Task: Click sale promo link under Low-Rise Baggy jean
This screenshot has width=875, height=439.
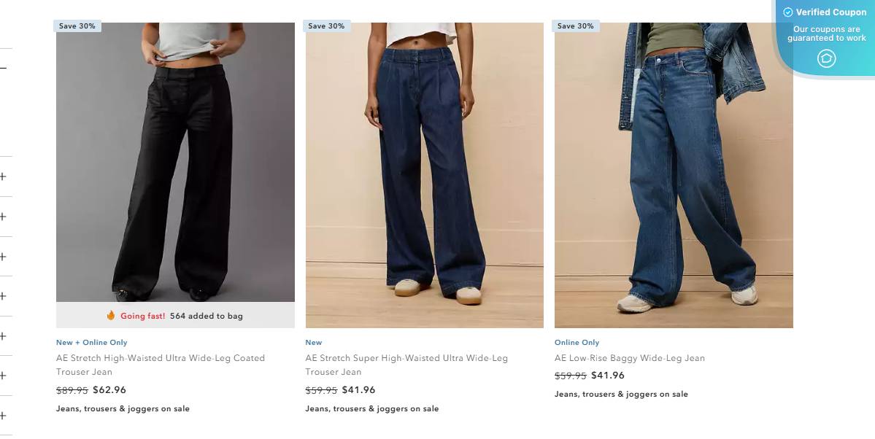Action: pos(621,395)
